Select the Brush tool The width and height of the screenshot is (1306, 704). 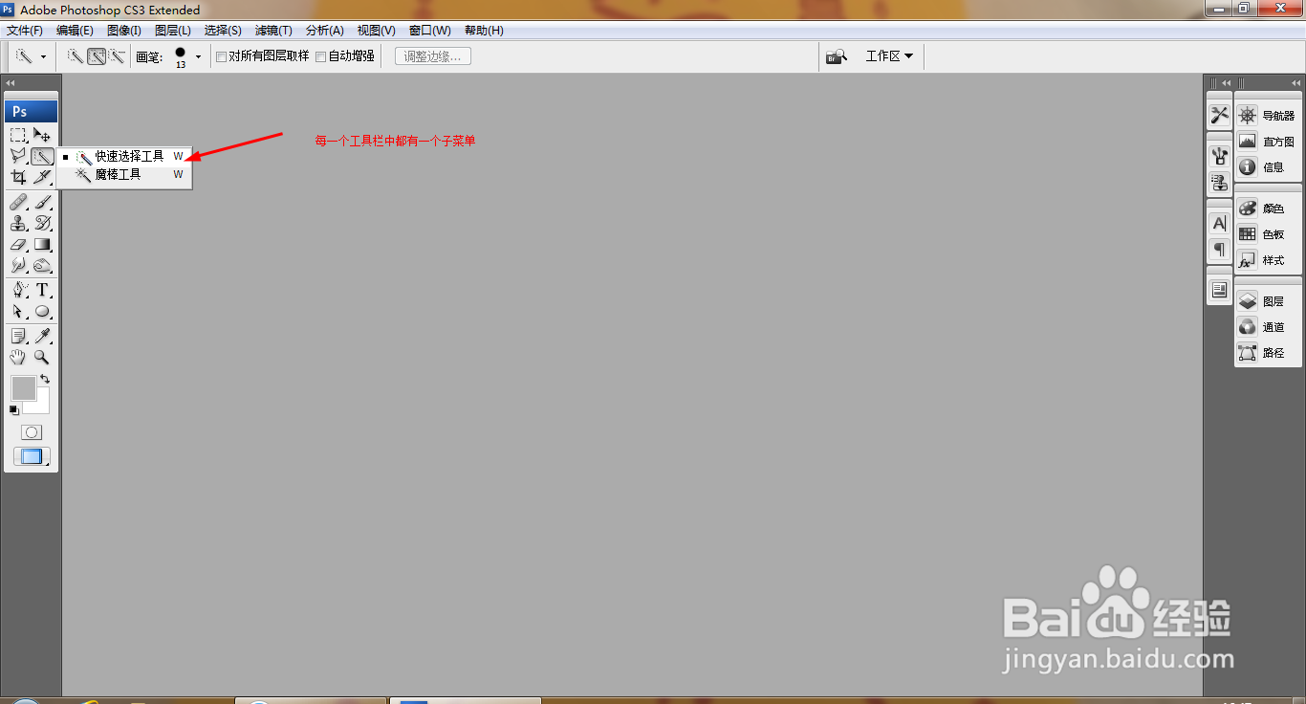pyautogui.click(x=42, y=203)
